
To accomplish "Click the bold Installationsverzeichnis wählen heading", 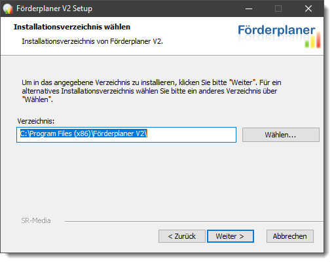I will pyautogui.click(x=72, y=27).
